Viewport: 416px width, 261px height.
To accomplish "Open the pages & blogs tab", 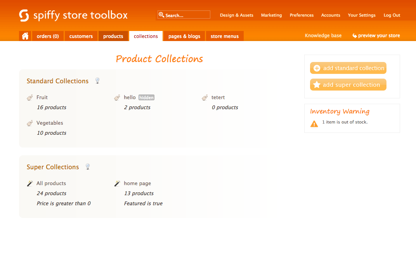I will coord(184,36).
